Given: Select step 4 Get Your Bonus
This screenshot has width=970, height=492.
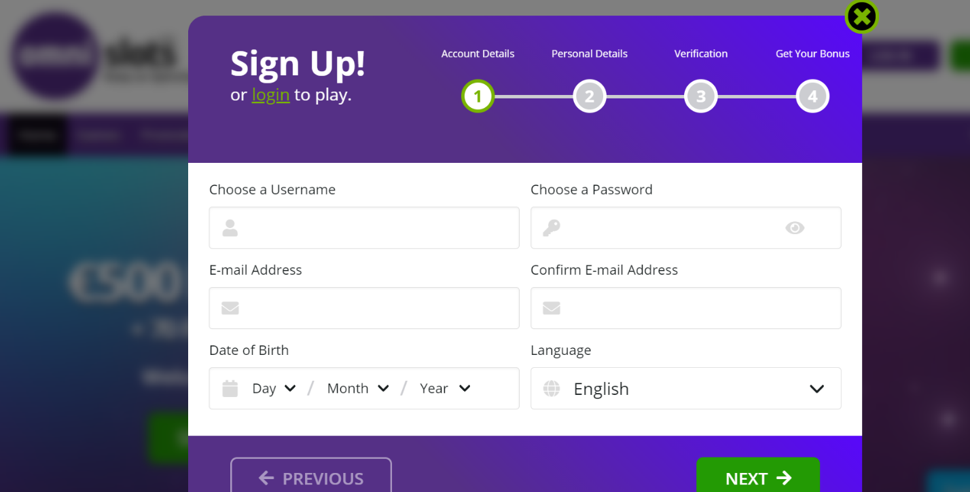Looking at the screenshot, I should pyautogui.click(x=812, y=96).
